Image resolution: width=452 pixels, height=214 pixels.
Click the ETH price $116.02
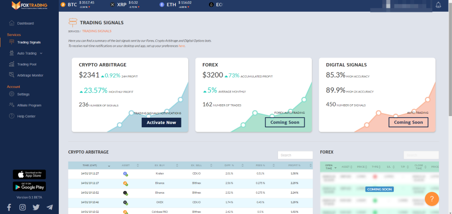(x=185, y=3)
